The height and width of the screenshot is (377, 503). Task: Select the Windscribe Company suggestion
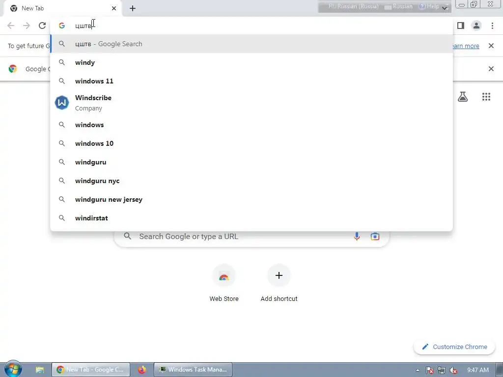click(x=252, y=103)
